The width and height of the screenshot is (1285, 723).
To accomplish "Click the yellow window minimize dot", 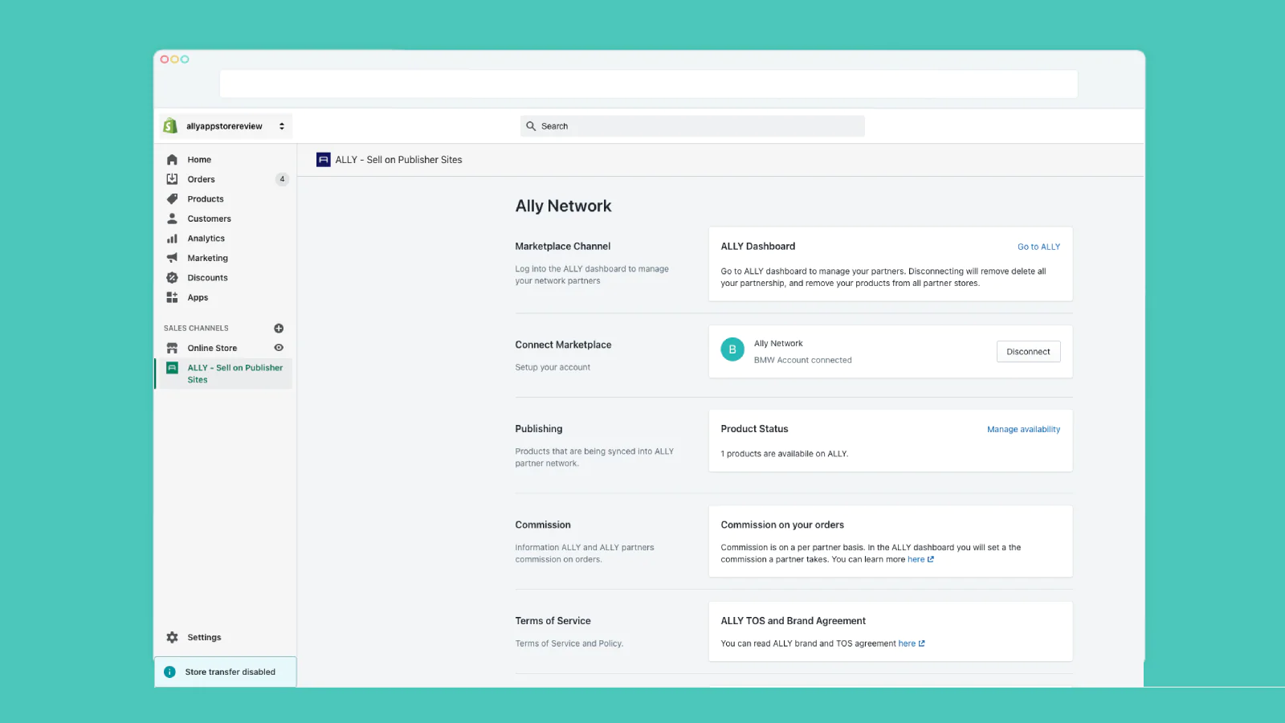I will click(174, 59).
